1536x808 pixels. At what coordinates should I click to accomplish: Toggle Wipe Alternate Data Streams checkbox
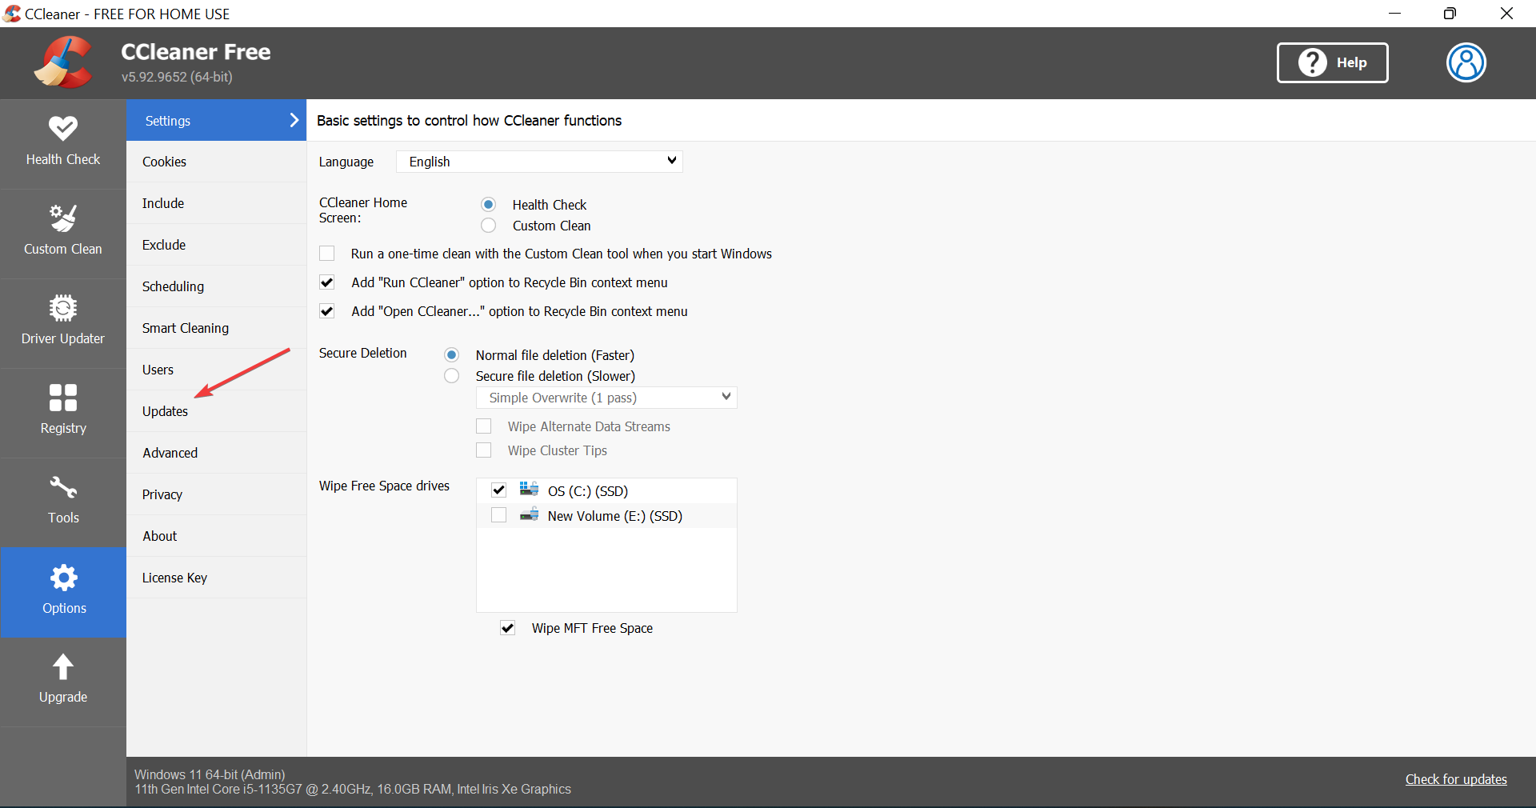pos(484,426)
